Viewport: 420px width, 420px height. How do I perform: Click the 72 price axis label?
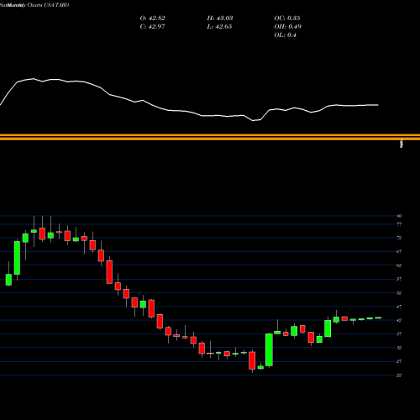point(399,238)
